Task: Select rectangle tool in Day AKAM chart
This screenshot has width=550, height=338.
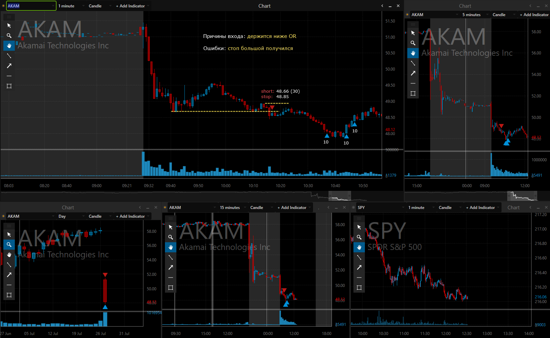Action: click(9, 295)
